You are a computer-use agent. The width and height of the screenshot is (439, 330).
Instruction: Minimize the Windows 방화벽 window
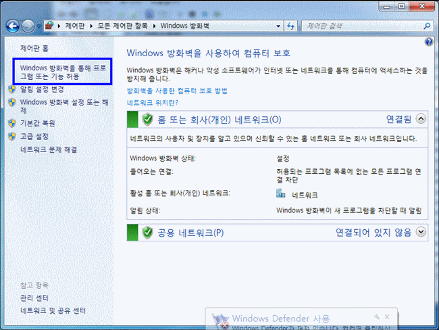tap(386, 6)
